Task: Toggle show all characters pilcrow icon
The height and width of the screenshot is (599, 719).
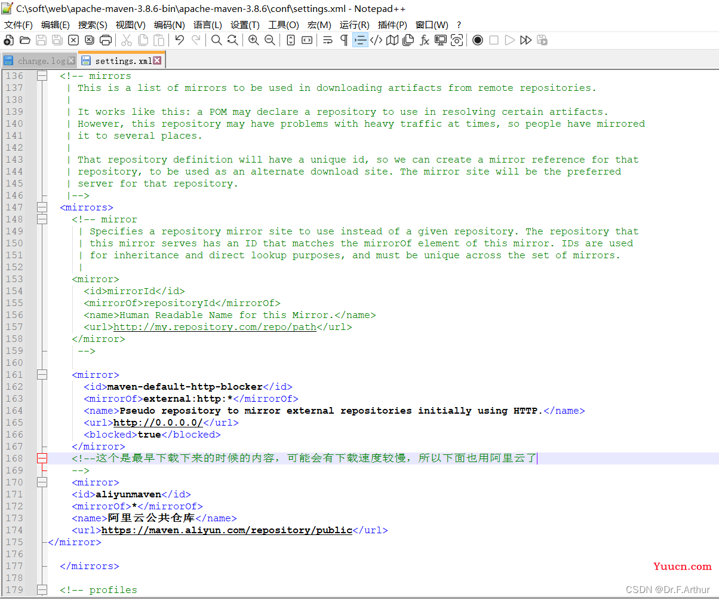Action: (344, 40)
